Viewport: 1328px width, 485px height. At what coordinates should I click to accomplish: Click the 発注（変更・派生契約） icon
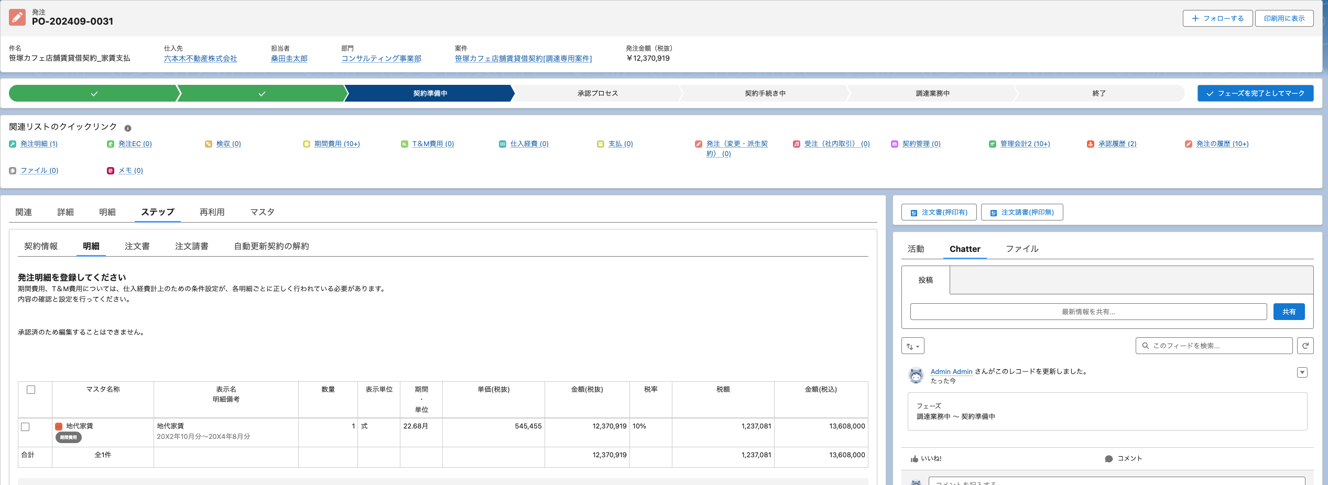[699, 144]
